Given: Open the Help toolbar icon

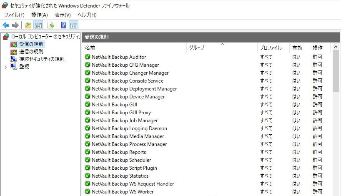Looking at the screenshot, I should tap(63, 25).
